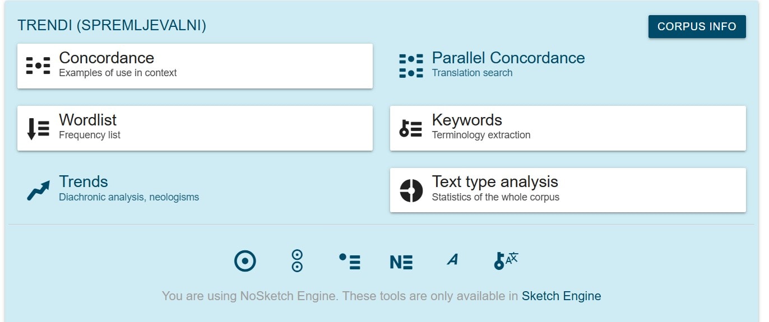
Task: Select the Word Sketch target icon
Action: tap(245, 261)
